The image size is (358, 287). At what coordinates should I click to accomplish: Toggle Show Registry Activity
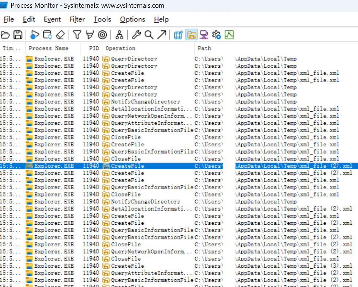pyautogui.click(x=178, y=35)
